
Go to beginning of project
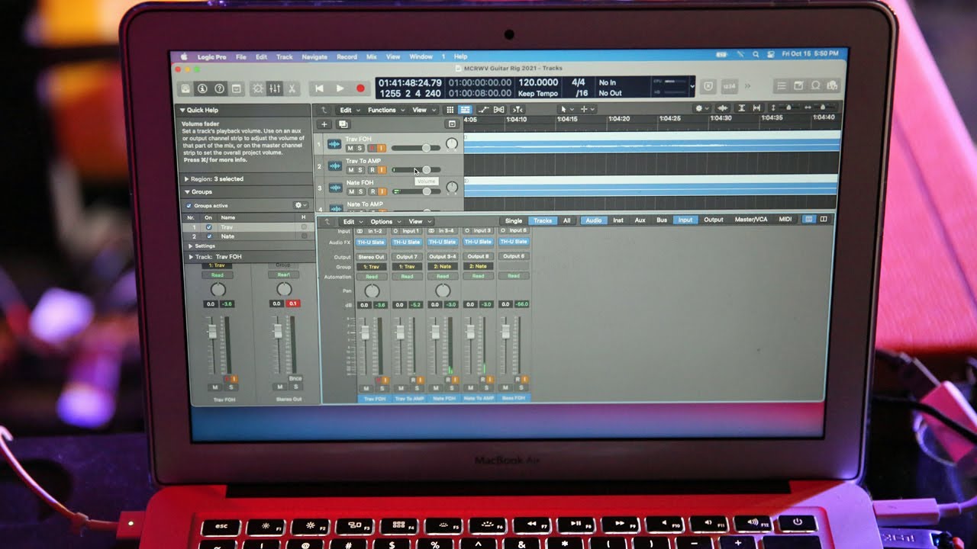click(319, 88)
